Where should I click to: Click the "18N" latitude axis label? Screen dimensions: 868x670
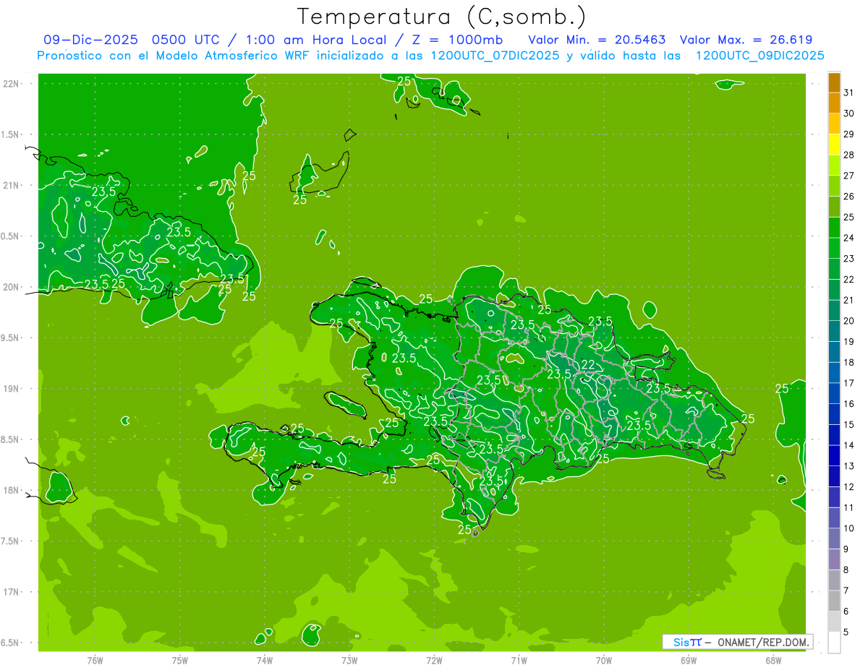(x=11, y=490)
